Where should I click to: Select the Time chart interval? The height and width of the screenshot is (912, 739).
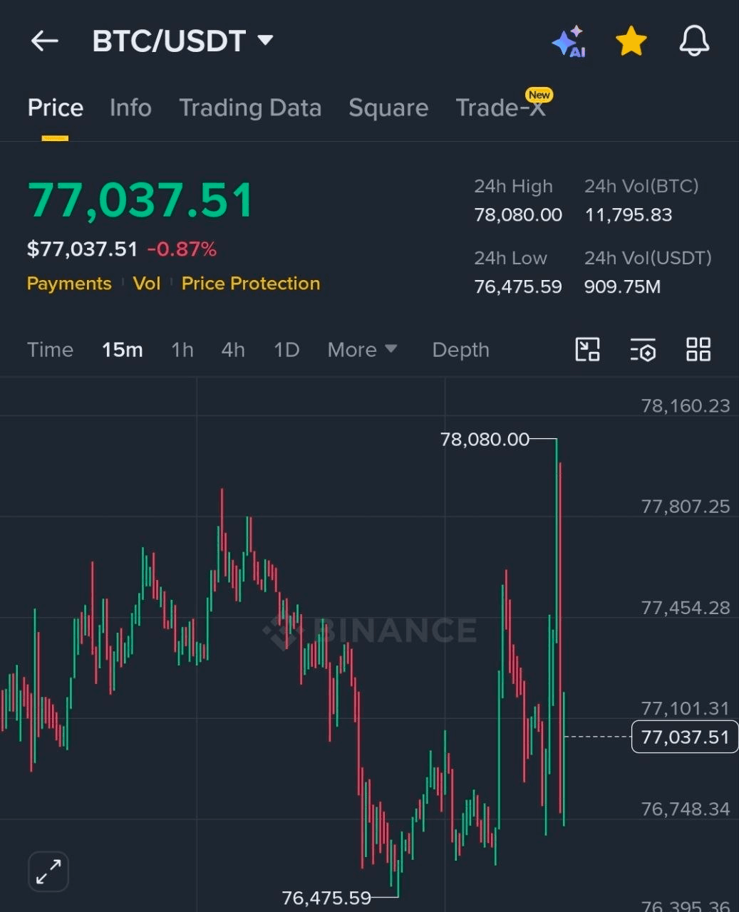pos(50,350)
